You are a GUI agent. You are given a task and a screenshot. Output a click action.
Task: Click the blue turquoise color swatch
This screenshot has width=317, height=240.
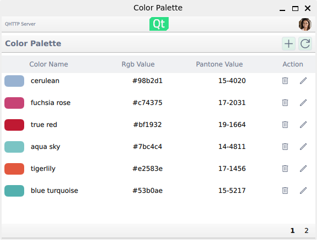pos(14,191)
